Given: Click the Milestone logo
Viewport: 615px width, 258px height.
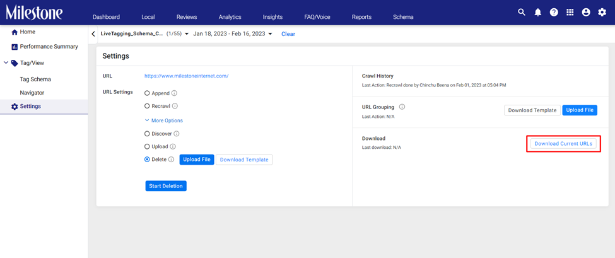Looking at the screenshot, I should pyautogui.click(x=34, y=13).
